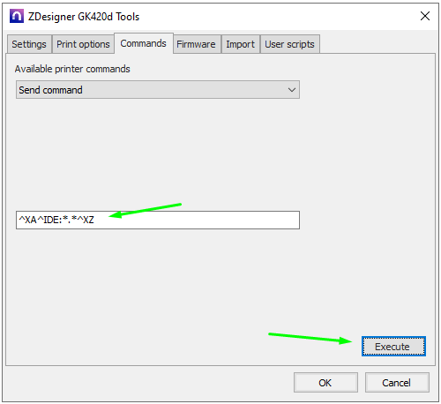Click the ZDesigner GK420d Tools title text
The width and height of the screenshot is (441, 404).
pyautogui.click(x=84, y=17)
